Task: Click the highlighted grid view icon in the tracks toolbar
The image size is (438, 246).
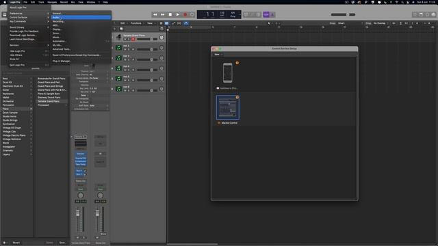Action: [x=166, y=23]
